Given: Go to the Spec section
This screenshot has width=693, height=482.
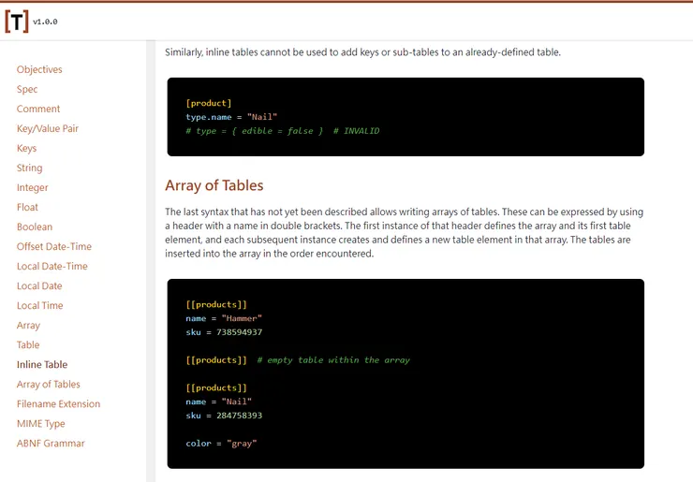Looking at the screenshot, I should tap(27, 89).
